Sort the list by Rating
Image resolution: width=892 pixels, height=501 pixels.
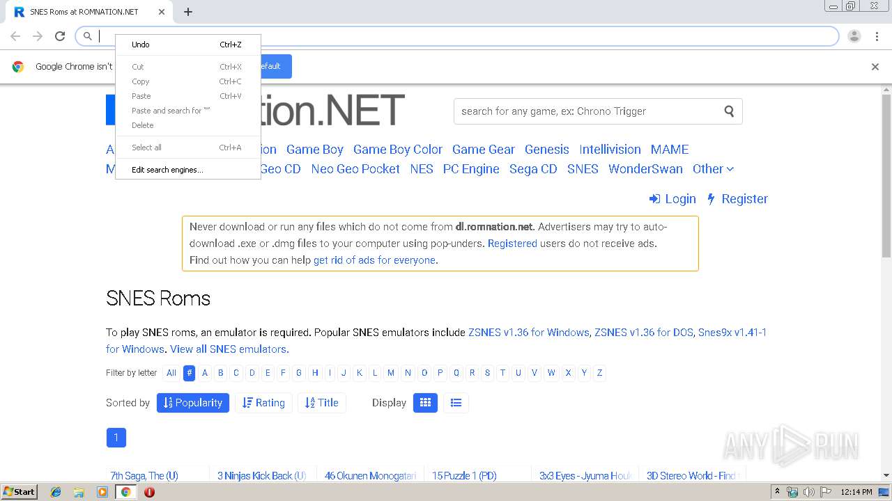click(263, 403)
